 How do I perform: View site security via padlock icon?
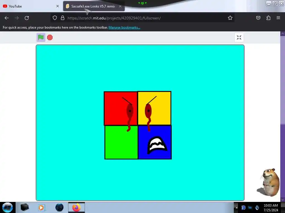coord(63,18)
